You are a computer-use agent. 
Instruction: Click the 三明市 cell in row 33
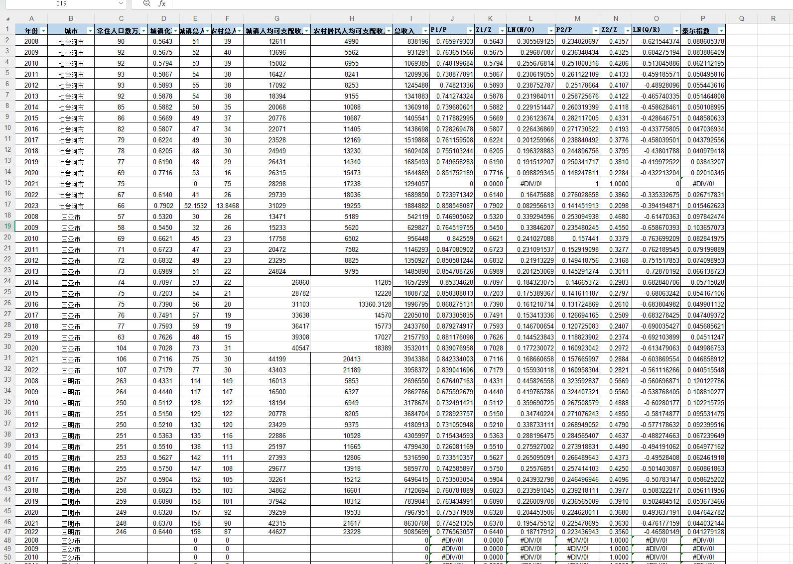(71, 381)
